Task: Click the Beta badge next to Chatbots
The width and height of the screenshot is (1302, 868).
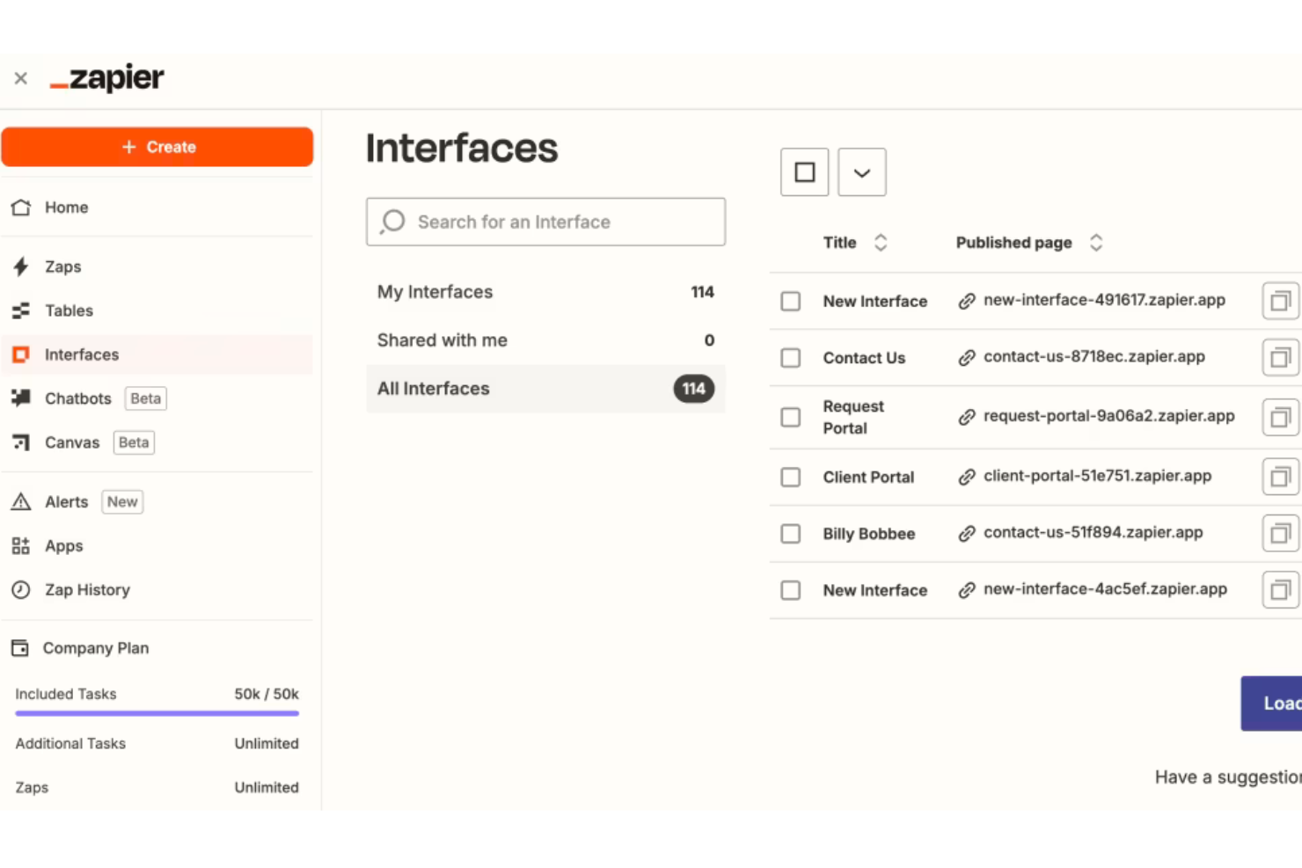Action: point(146,398)
